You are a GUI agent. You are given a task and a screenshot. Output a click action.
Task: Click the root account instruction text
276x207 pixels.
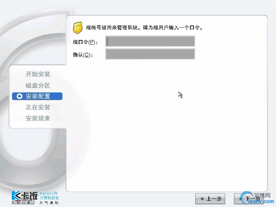(144, 28)
